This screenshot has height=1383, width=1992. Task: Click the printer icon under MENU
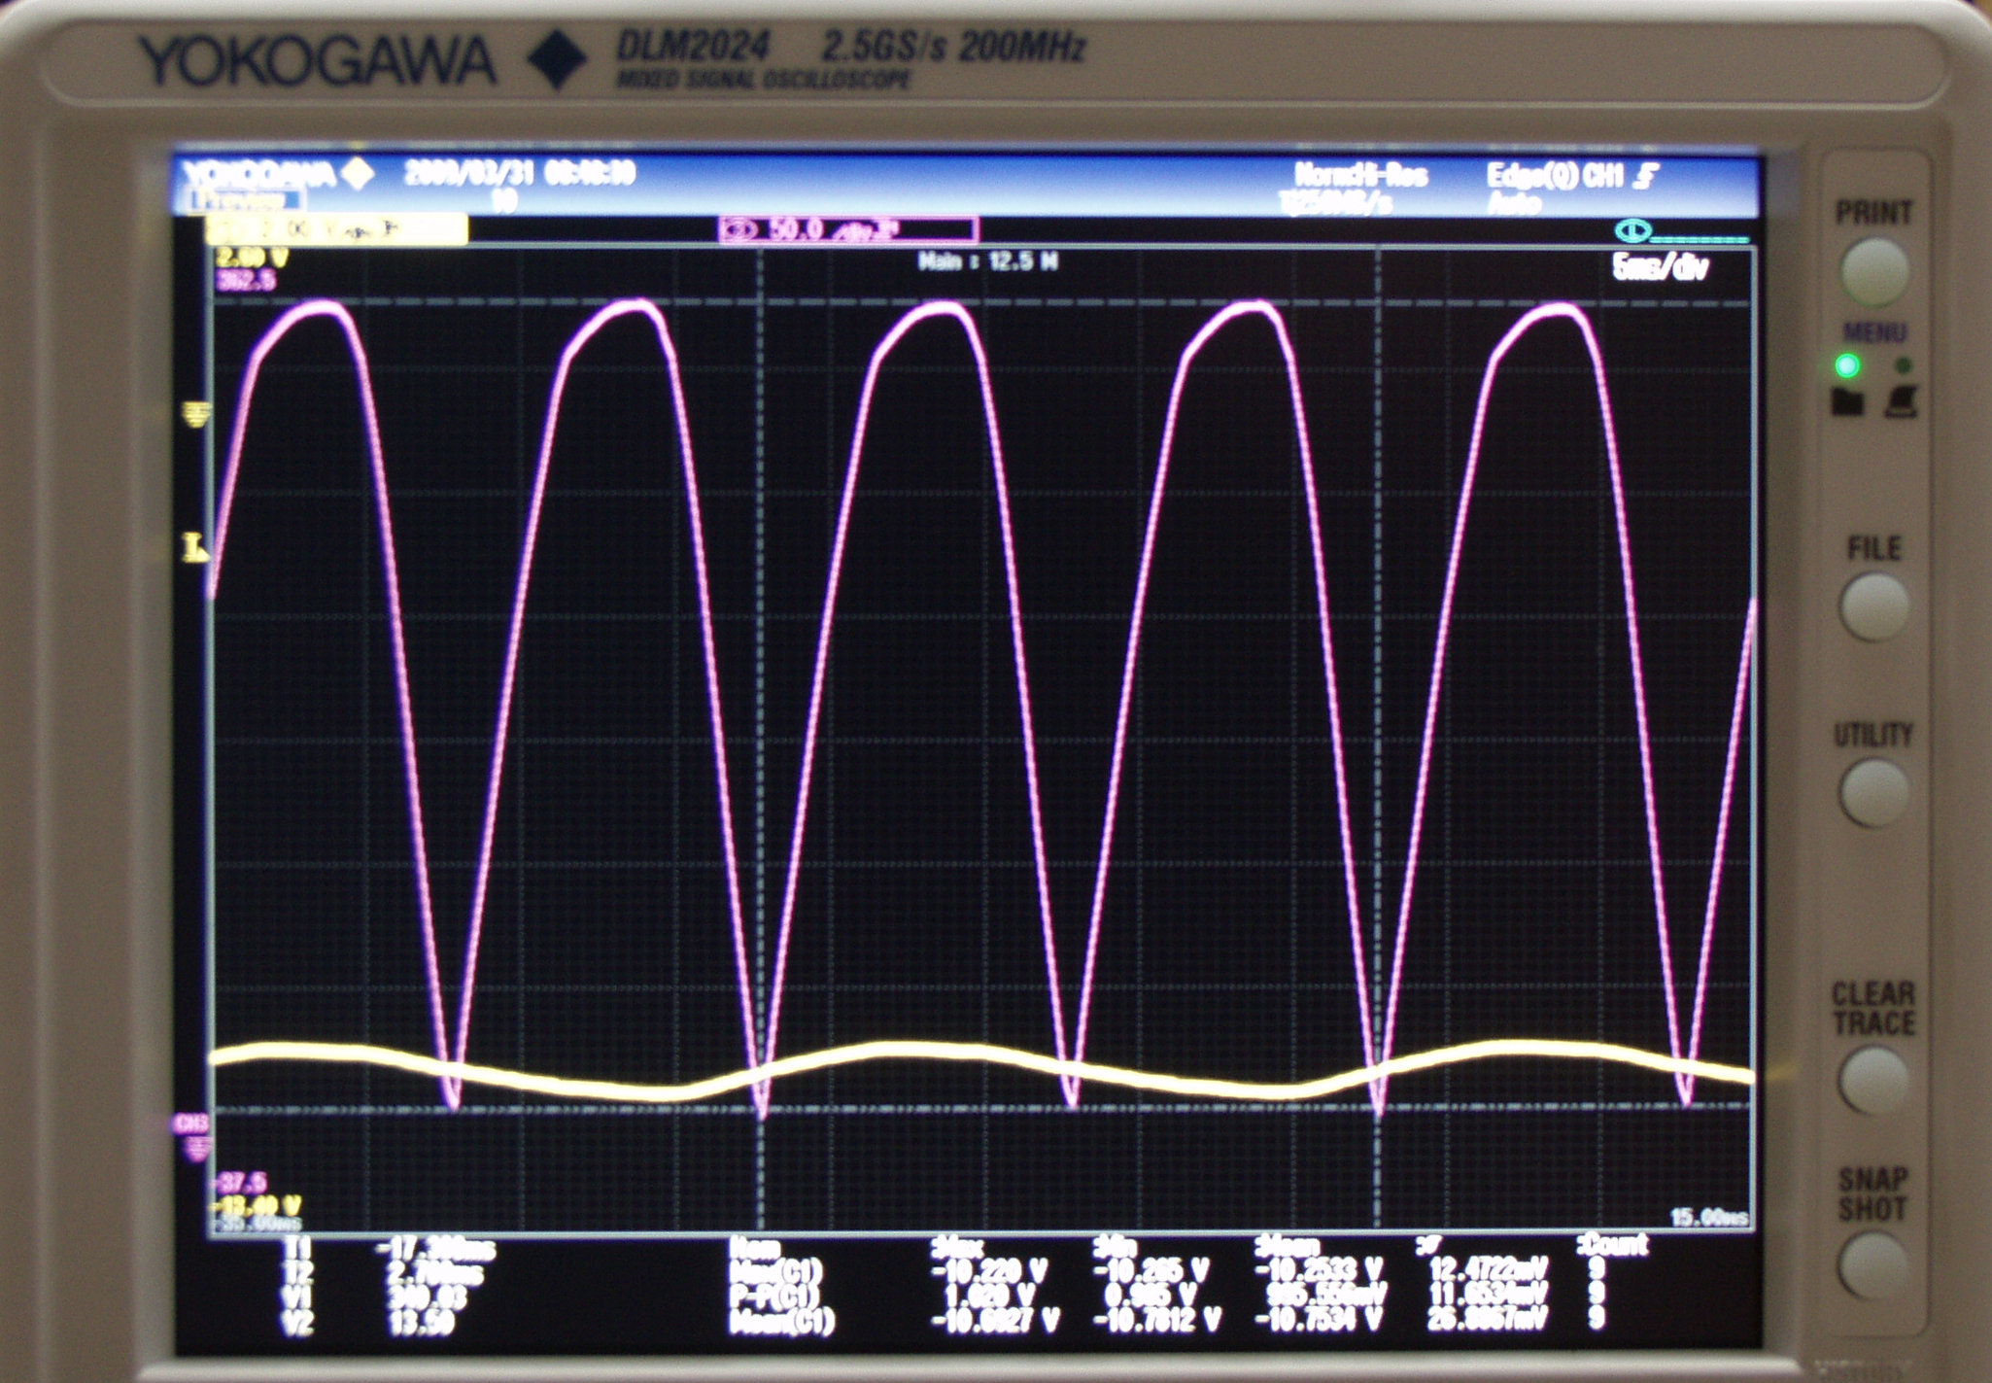point(1902,401)
